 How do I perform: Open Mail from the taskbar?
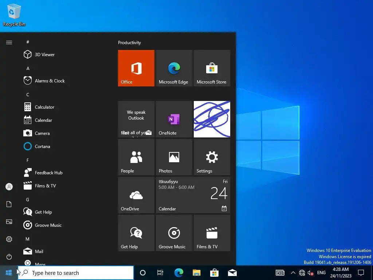232,273
